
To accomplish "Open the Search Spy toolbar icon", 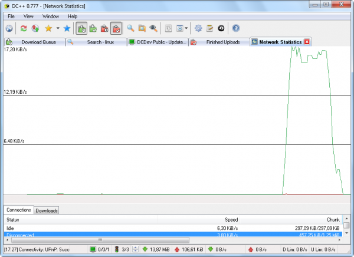I will pos(153,28).
